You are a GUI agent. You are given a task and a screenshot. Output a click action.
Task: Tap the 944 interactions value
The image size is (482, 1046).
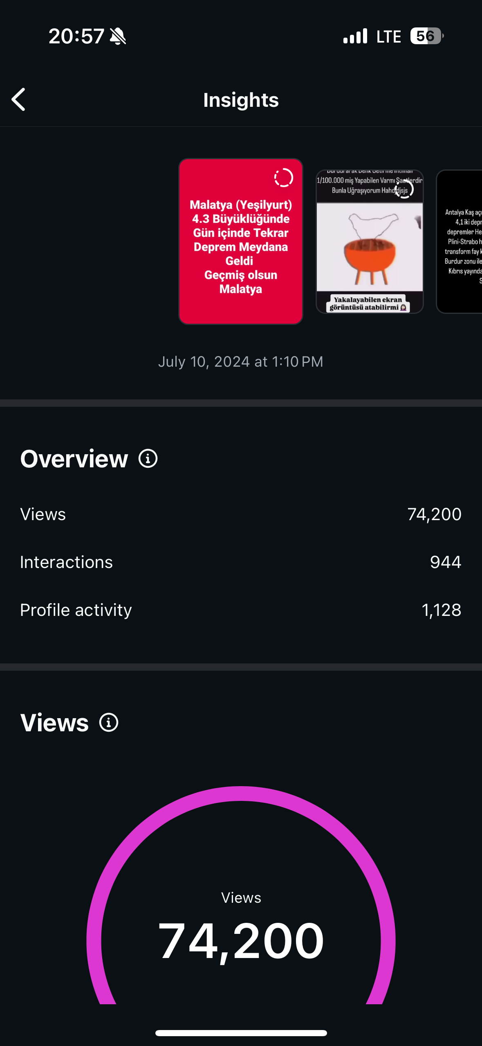(x=445, y=562)
